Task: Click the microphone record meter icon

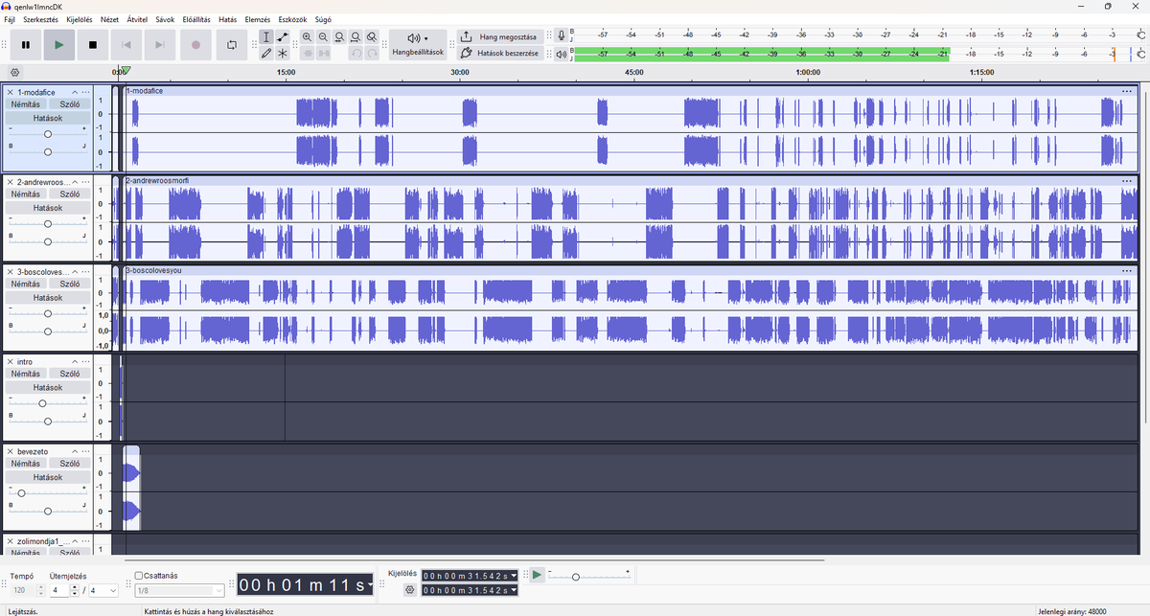Action: pyautogui.click(x=562, y=36)
